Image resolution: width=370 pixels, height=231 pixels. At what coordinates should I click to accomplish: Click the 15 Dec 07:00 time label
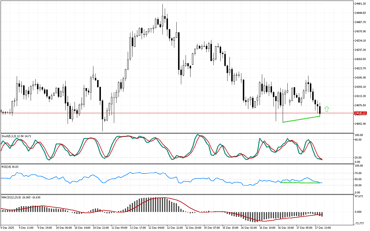[x=212, y=228]
